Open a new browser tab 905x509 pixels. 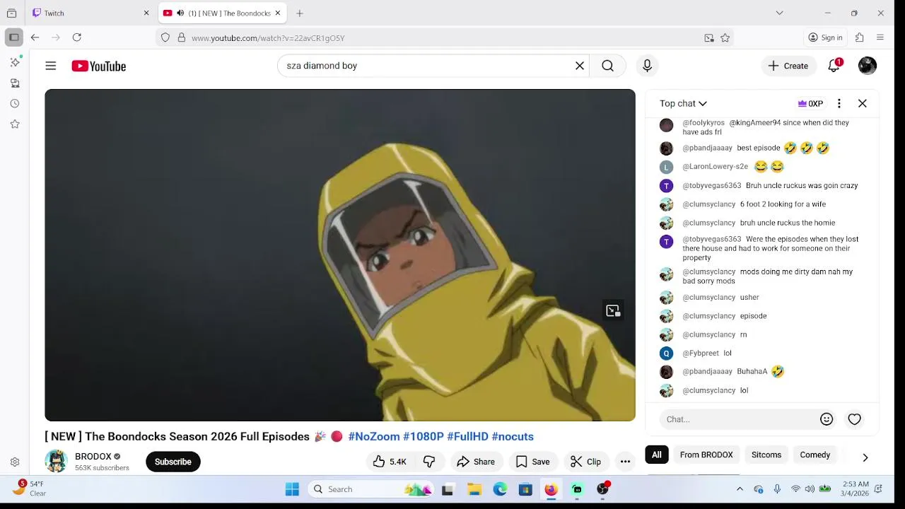pyautogui.click(x=300, y=13)
